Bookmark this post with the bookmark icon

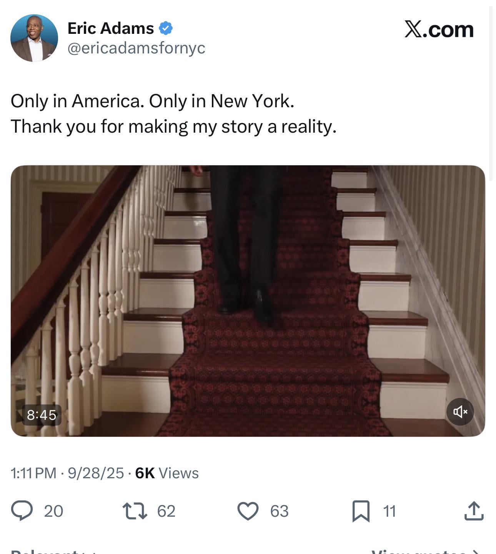(x=361, y=511)
